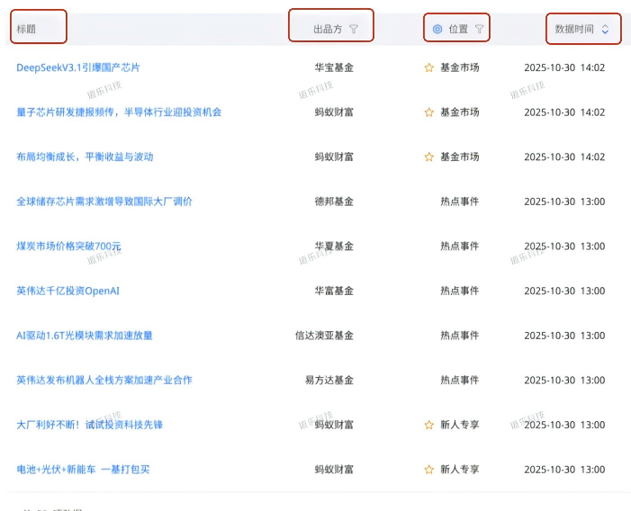This screenshot has height=511, width=631.
Task: Toggle sort arrows next to 数据时间
Action: click(x=605, y=29)
